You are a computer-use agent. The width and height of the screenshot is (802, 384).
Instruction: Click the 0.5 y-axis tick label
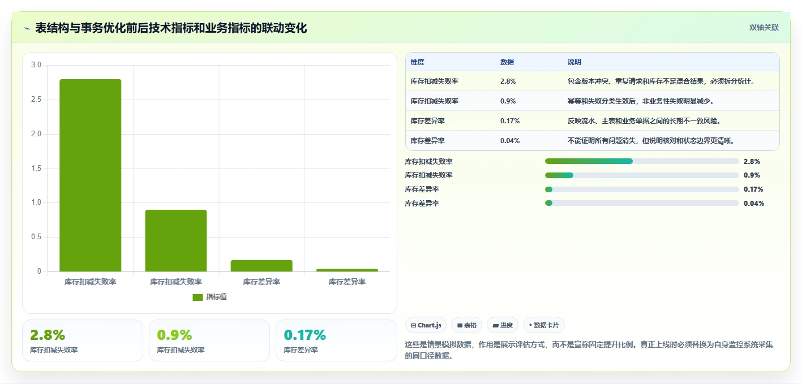36,237
